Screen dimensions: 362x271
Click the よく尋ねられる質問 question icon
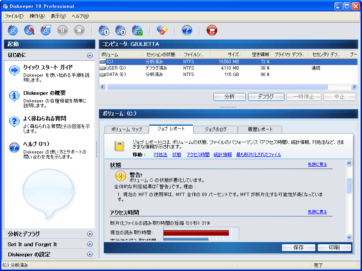coord(14,122)
